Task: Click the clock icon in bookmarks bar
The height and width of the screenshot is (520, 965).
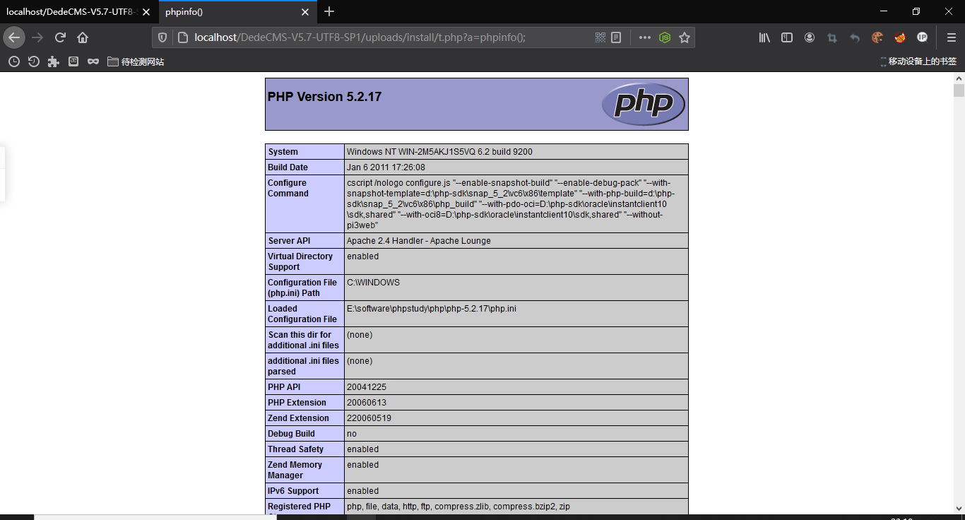Action: (x=13, y=61)
